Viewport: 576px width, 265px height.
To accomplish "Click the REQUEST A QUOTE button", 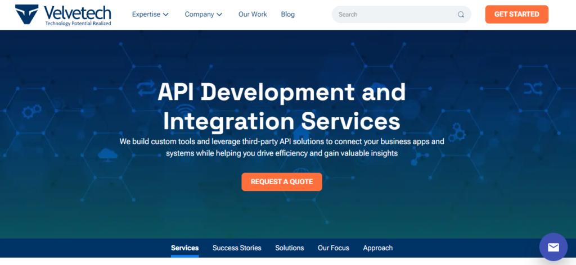I will [x=282, y=182].
